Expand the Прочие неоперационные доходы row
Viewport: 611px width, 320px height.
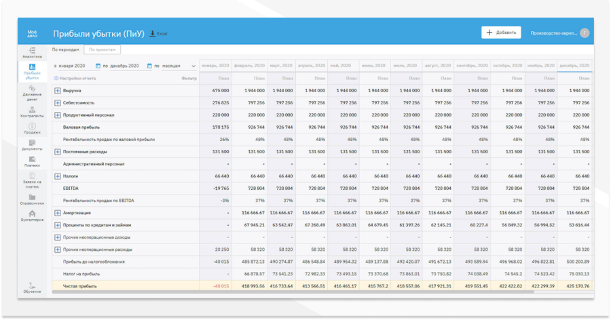coord(57,237)
